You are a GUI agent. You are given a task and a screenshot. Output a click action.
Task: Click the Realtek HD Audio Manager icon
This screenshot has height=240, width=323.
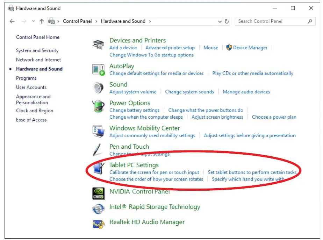[98, 223]
